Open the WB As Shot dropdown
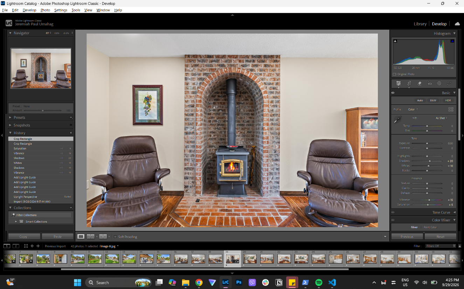The width and height of the screenshot is (464, 289). pyautogui.click(x=442, y=118)
